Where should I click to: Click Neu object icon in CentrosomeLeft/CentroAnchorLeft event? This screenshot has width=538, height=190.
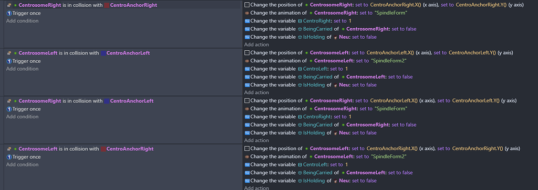click(x=336, y=85)
